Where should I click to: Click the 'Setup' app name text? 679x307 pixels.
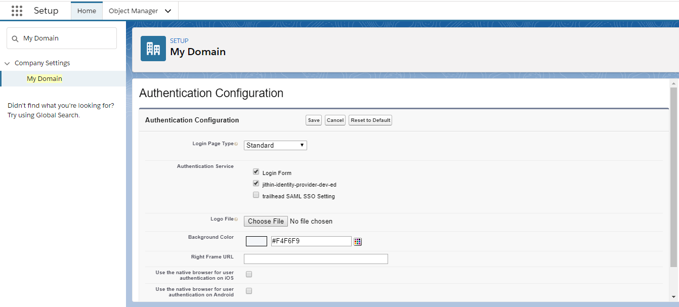tap(46, 11)
